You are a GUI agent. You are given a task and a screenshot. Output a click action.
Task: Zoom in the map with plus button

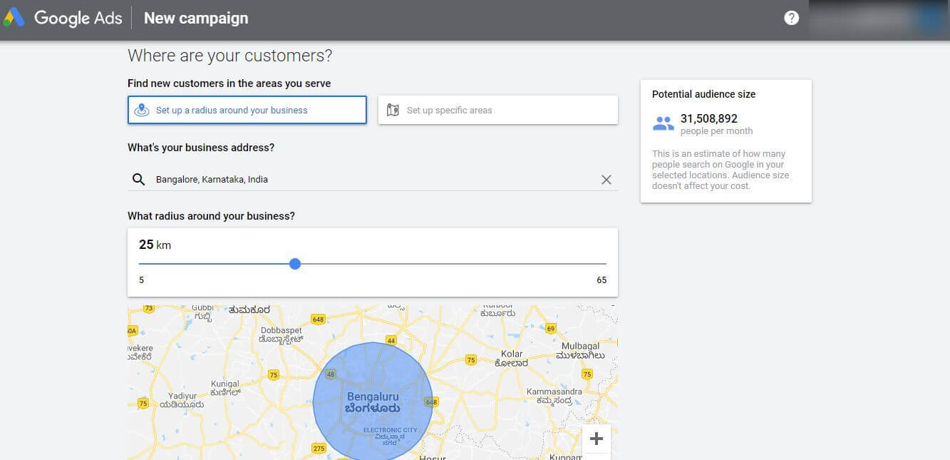coord(597,439)
